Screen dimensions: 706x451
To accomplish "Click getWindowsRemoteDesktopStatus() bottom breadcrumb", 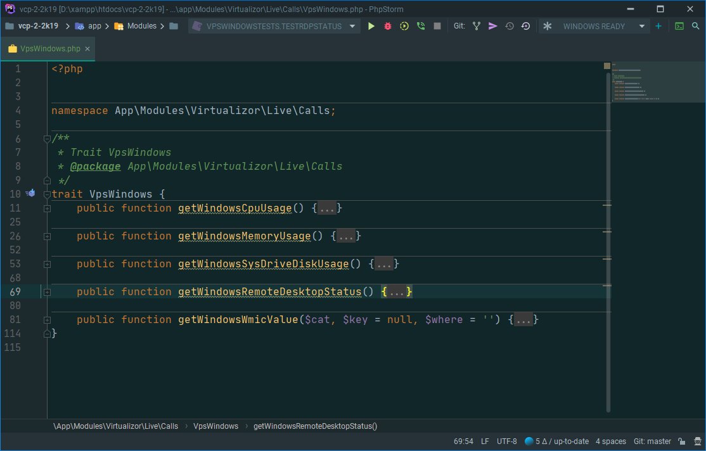I will coord(315,426).
